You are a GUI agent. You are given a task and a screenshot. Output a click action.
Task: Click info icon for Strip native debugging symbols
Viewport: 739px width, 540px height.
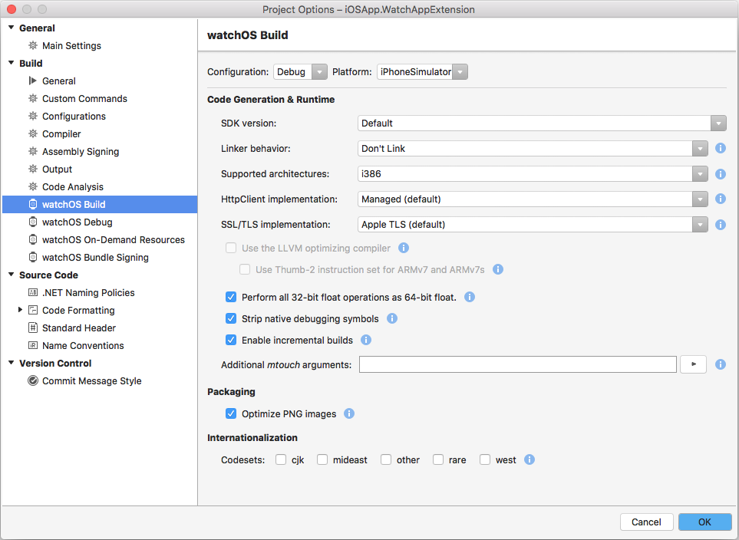[x=392, y=318]
